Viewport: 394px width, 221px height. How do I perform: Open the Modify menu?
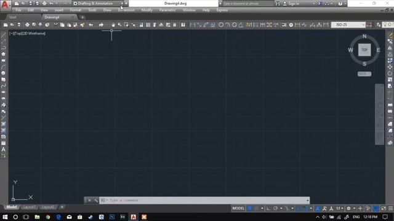coord(147,10)
